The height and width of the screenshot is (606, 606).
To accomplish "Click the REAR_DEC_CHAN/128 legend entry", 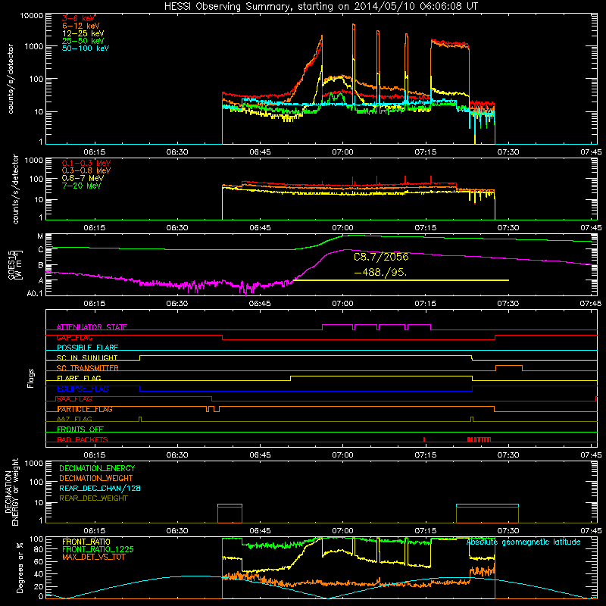I will point(100,488).
